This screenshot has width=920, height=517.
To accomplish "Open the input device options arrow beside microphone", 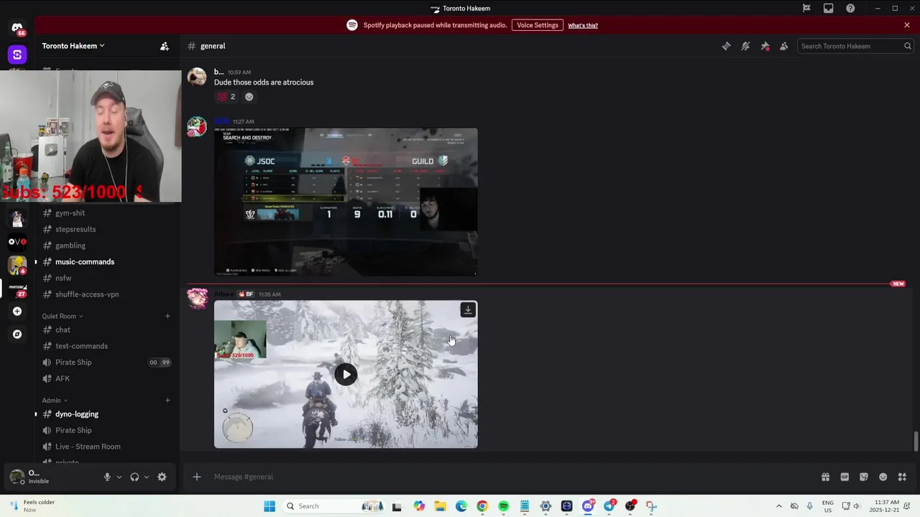I will click(x=119, y=477).
